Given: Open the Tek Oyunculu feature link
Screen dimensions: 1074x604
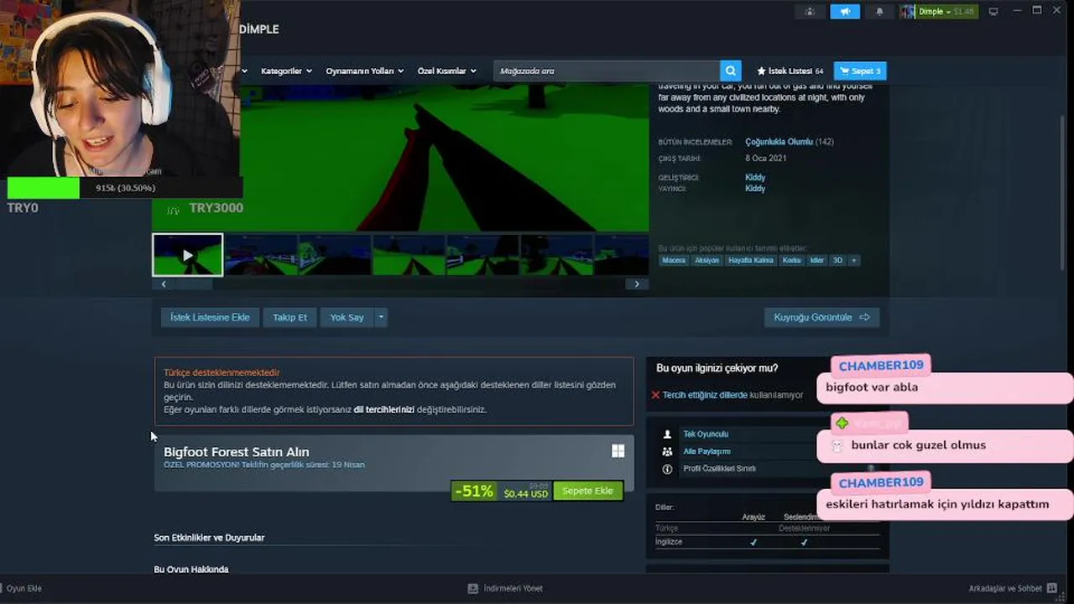Looking at the screenshot, I should click(x=706, y=435).
